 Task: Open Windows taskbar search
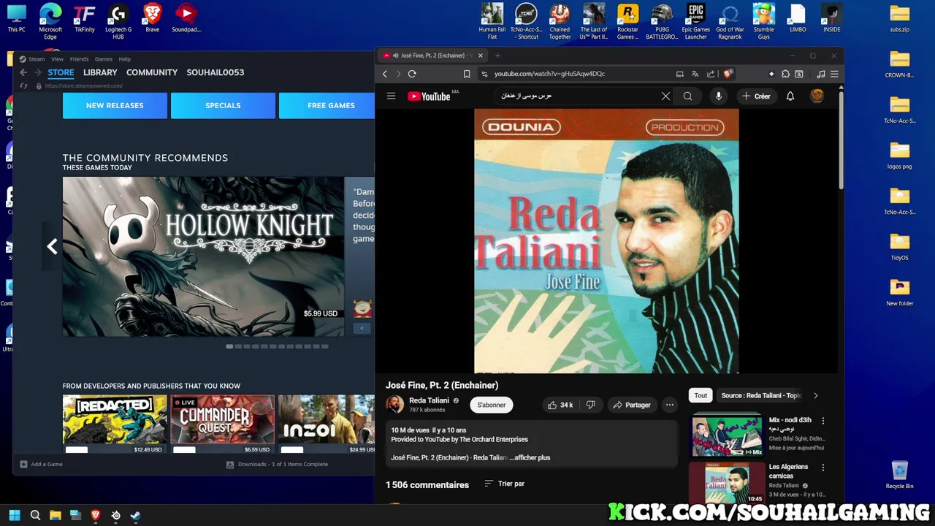click(x=35, y=515)
